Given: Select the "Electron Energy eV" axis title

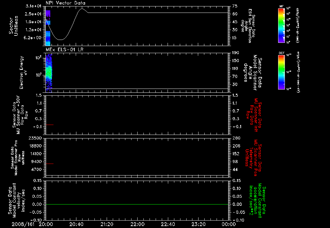Looking at the screenshot, I should 23,72.
